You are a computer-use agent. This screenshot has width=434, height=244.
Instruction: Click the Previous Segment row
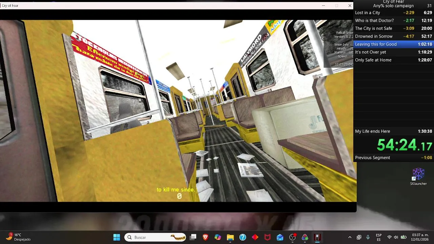pyautogui.click(x=393, y=158)
